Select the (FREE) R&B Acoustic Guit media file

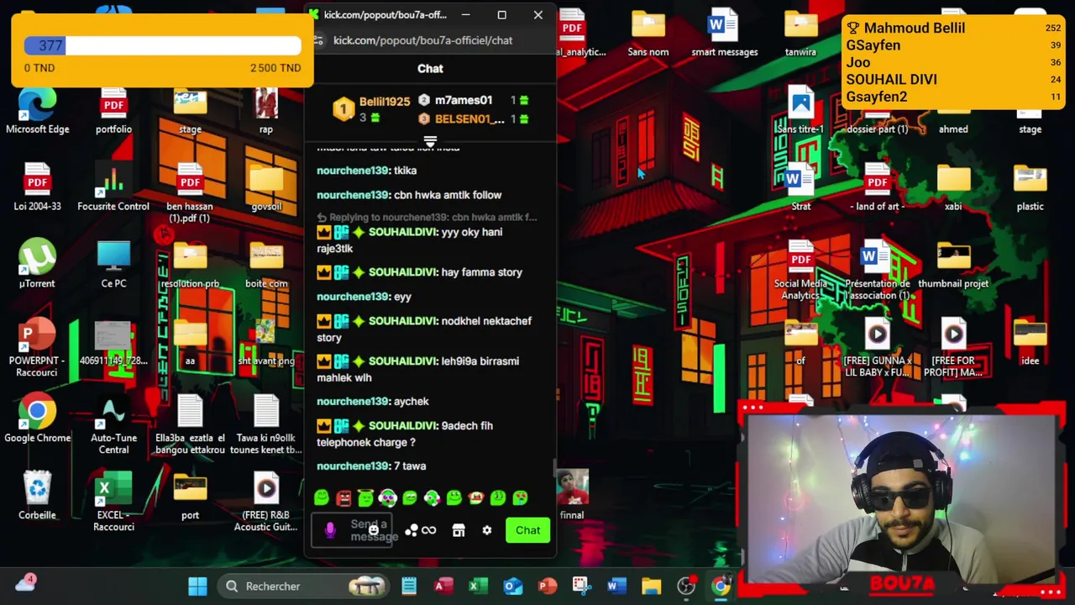pos(266,502)
